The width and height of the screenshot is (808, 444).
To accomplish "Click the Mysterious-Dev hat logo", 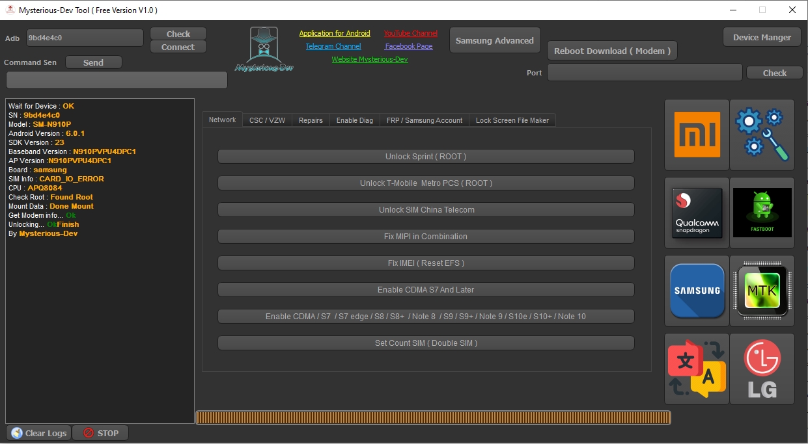I will (264, 50).
